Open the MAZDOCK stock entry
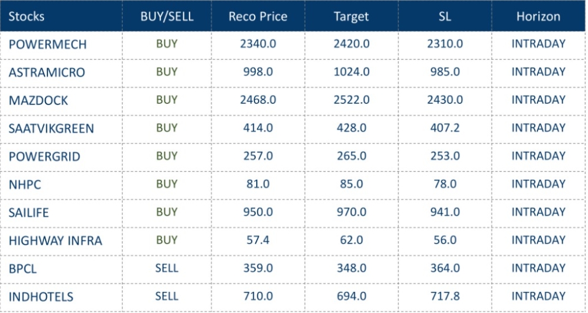The height and width of the screenshot is (313, 588). (38, 100)
